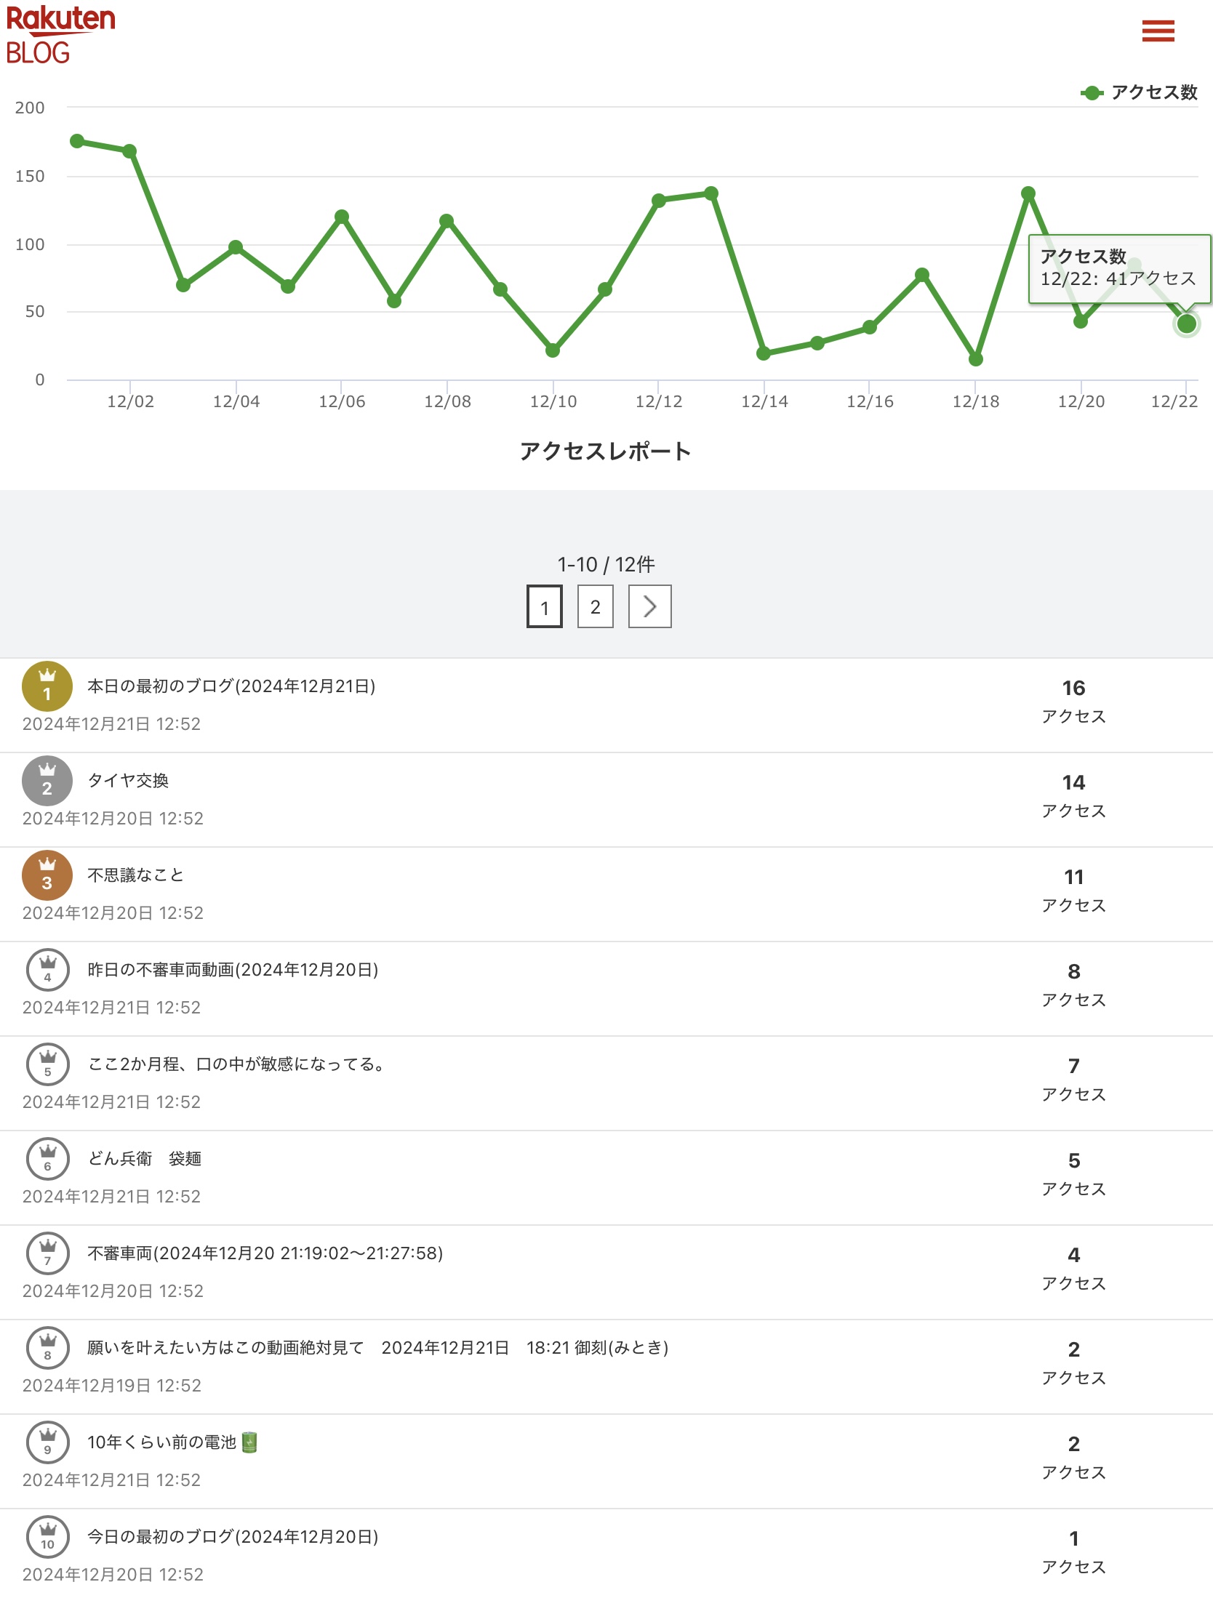Switch to page 2 of results
Screen dimensions: 1213x1598
(x=595, y=606)
